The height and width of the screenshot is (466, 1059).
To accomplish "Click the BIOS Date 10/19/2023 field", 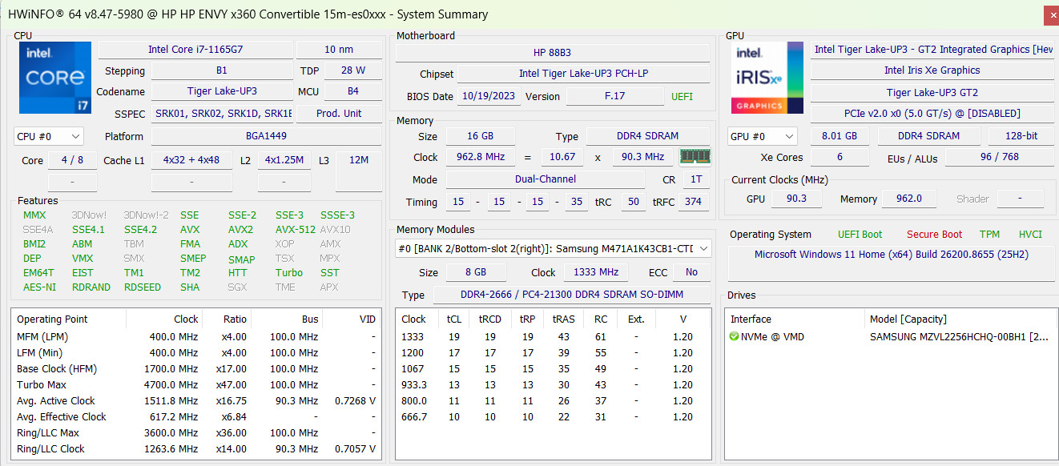I will coord(489,96).
